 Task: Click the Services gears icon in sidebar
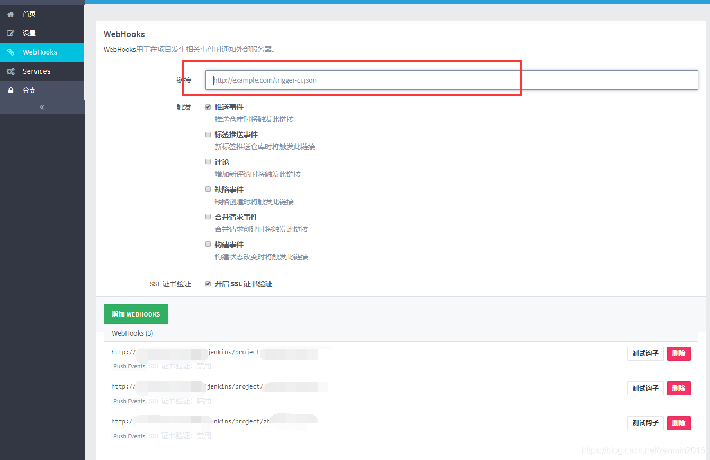[11, 71]
